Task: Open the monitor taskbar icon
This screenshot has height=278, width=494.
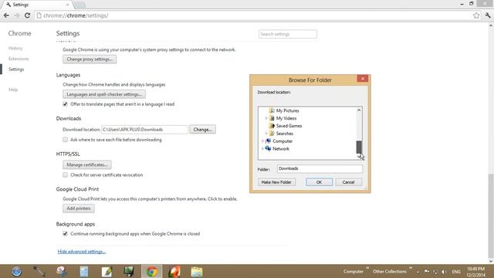Action: [x=129, y=271]
